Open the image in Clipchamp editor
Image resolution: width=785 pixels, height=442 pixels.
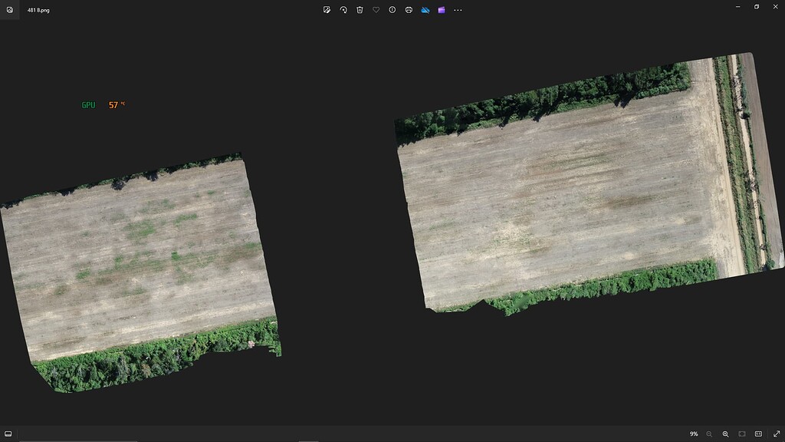pos(440,10)
